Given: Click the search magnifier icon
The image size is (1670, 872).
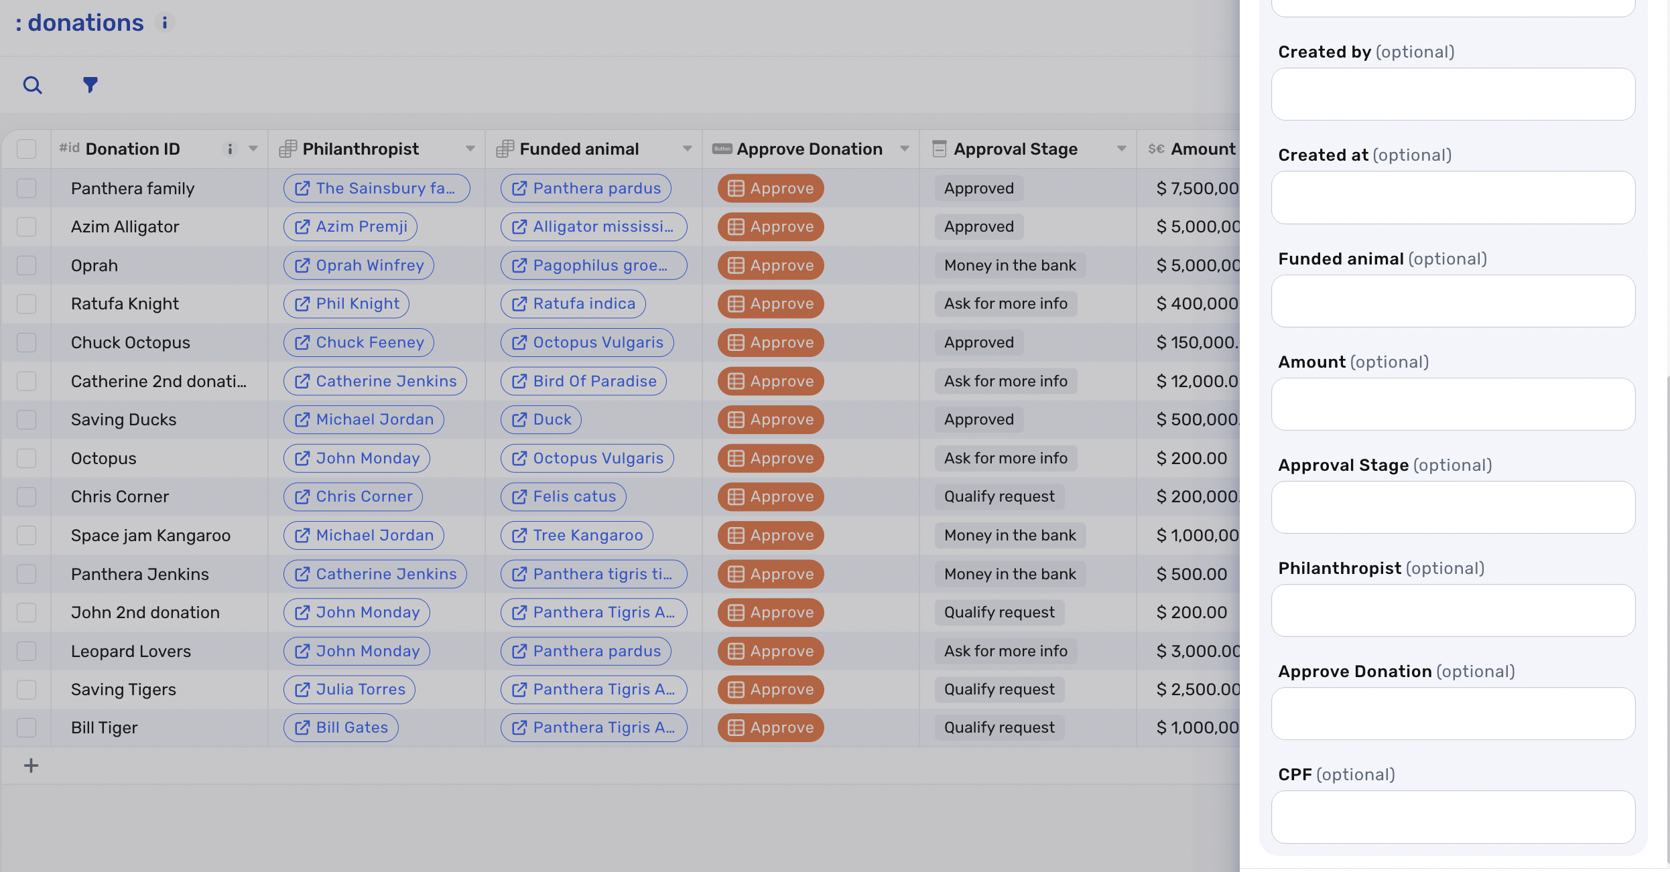Looking at the screenshot, I should pos(32,85).
